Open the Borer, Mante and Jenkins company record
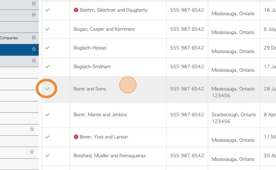The width and height of the screenshot is (276, 170). point(100,115)
